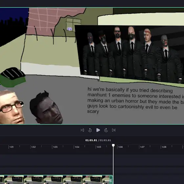The width and height of the screenshot is (184, 184).
Task: Play the video preview
Action: pos(98,130)
